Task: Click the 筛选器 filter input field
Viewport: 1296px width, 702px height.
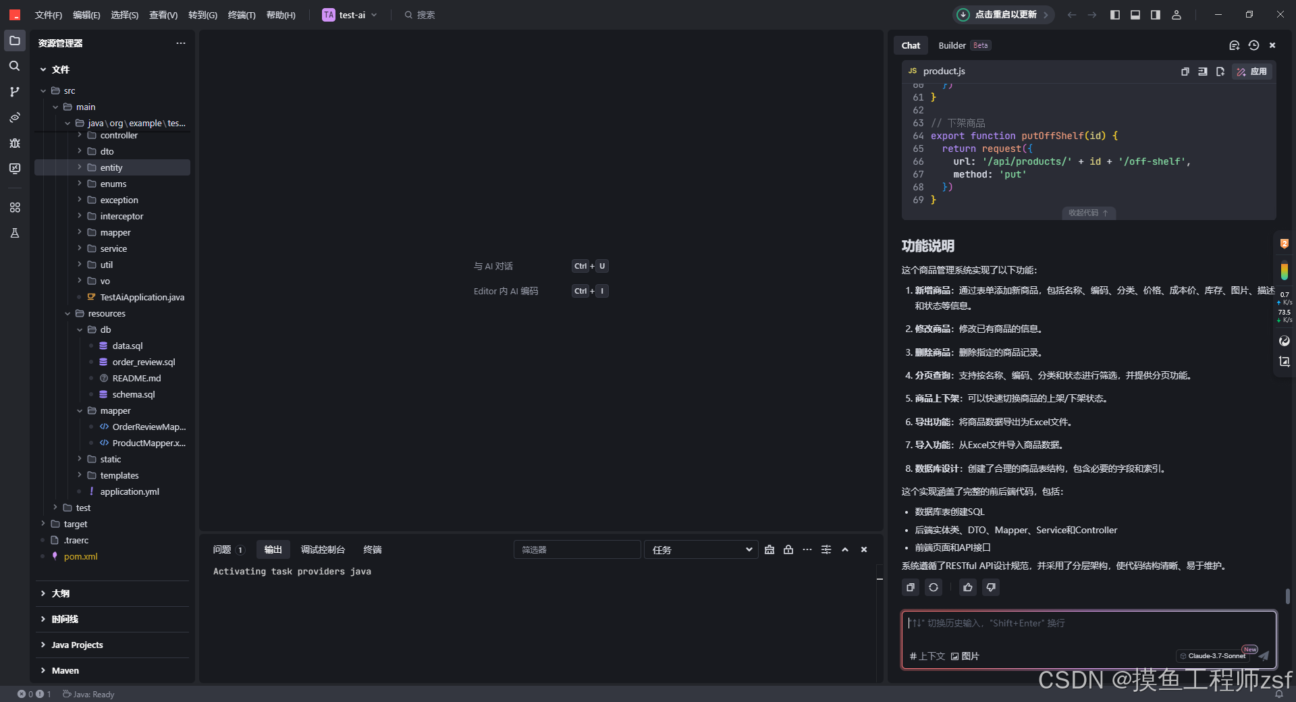Action: [x=577, y=549]
